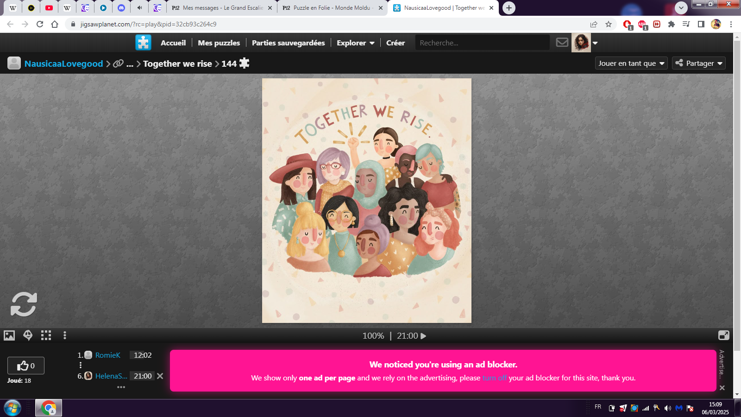Remove HelenaS score entry with X
This screenshot has height=417, width=741.
[x=160, y=376]
